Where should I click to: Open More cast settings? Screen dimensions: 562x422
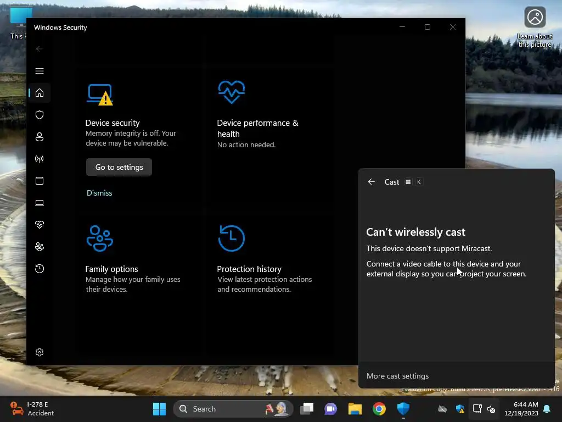(x=397, y=376)
